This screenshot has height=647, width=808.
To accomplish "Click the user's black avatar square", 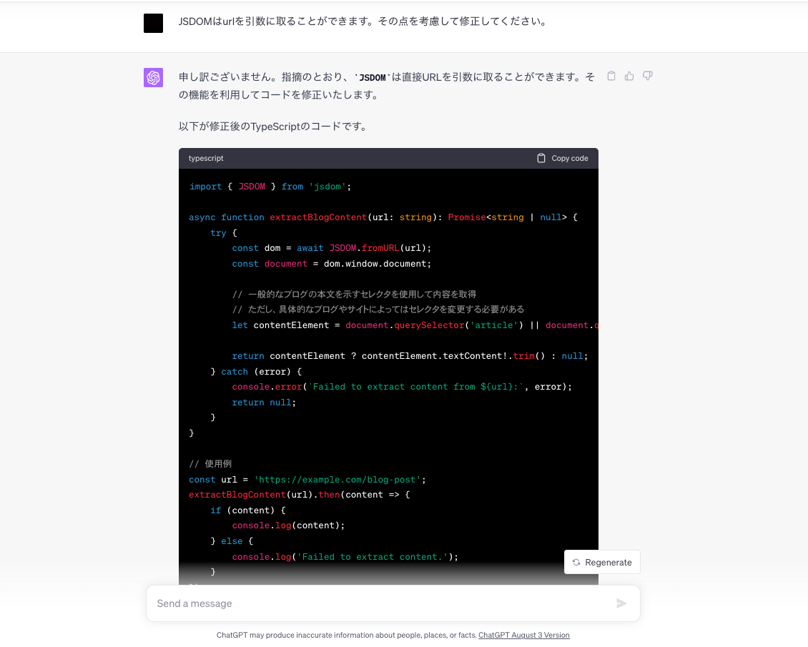I will [x=153, y=23].
